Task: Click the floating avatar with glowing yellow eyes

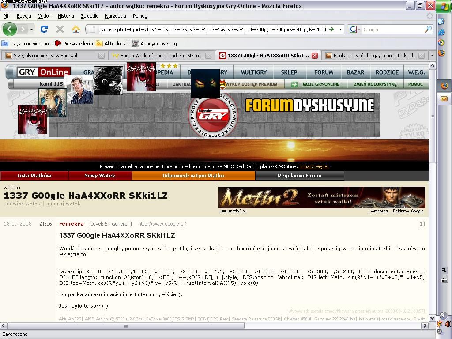Action: [205, 83]
